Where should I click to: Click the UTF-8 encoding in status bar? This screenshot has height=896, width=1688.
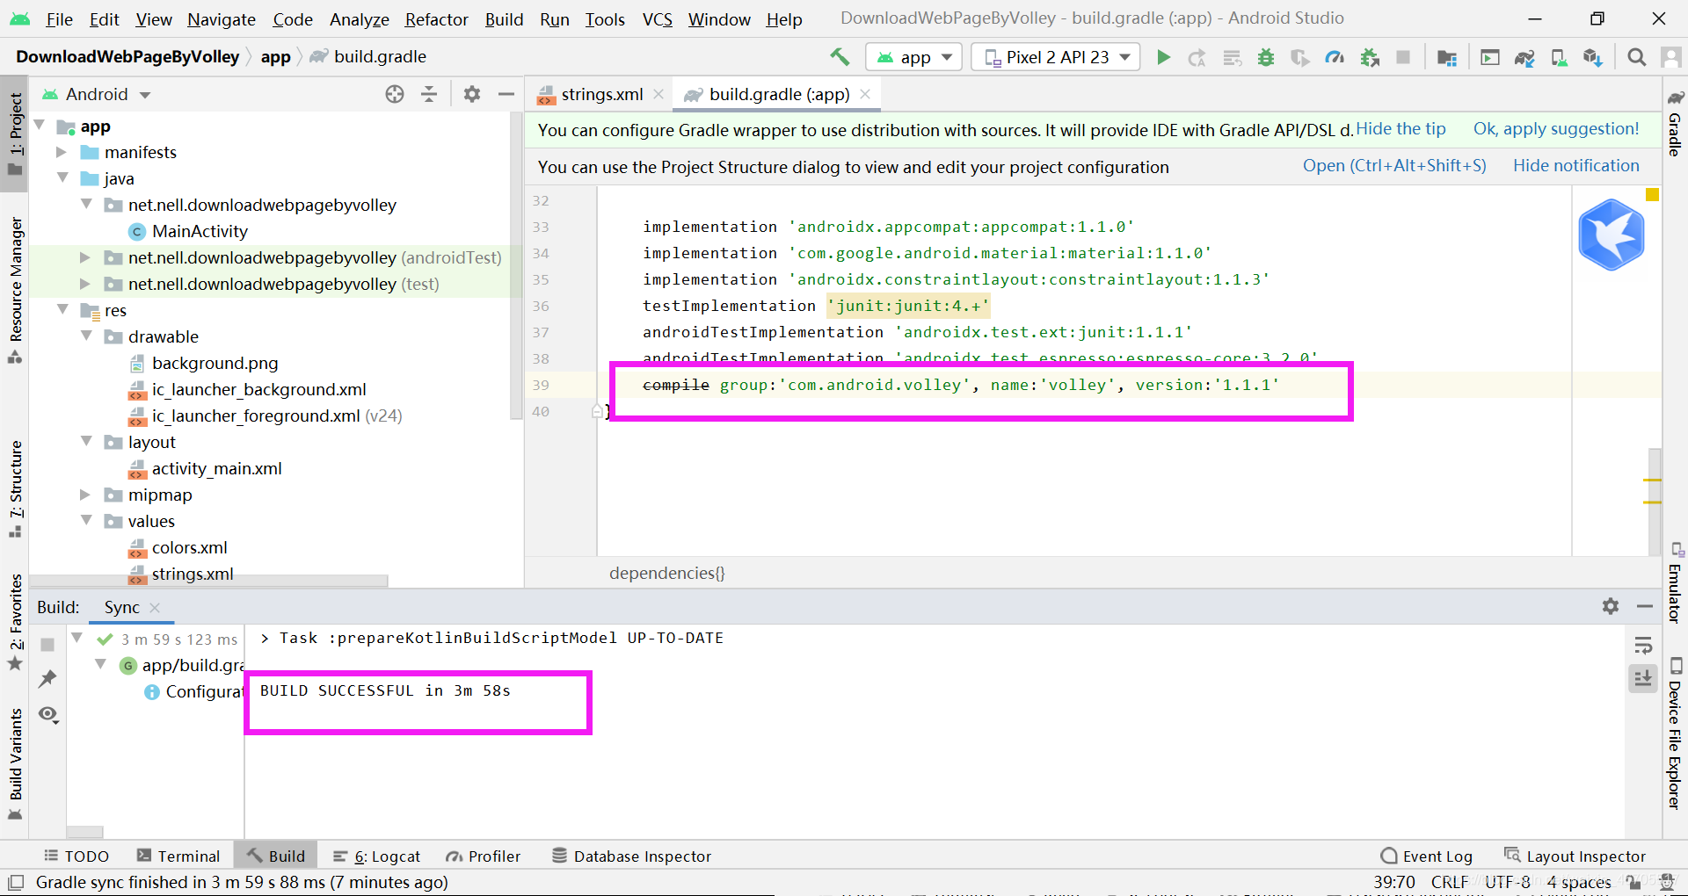click(1507, 882)
